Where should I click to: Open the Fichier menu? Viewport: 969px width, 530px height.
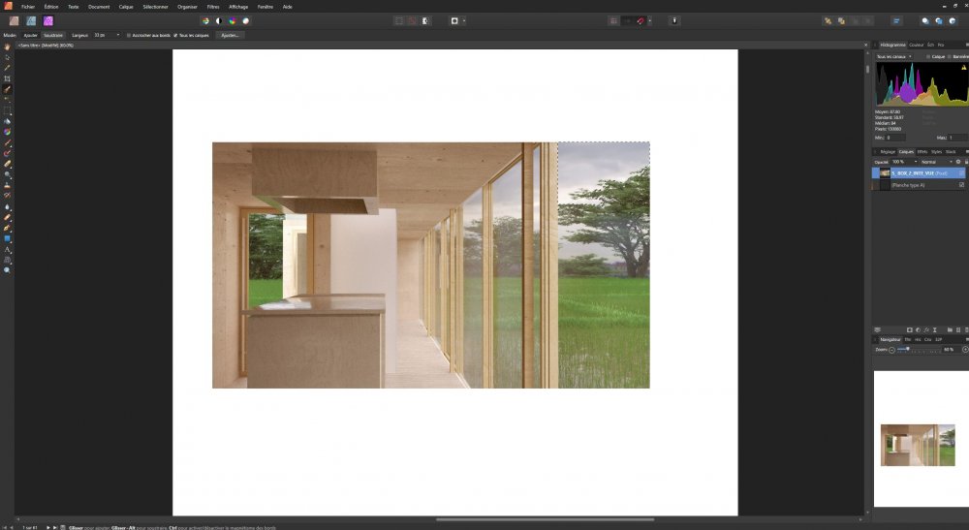point(28,7)
